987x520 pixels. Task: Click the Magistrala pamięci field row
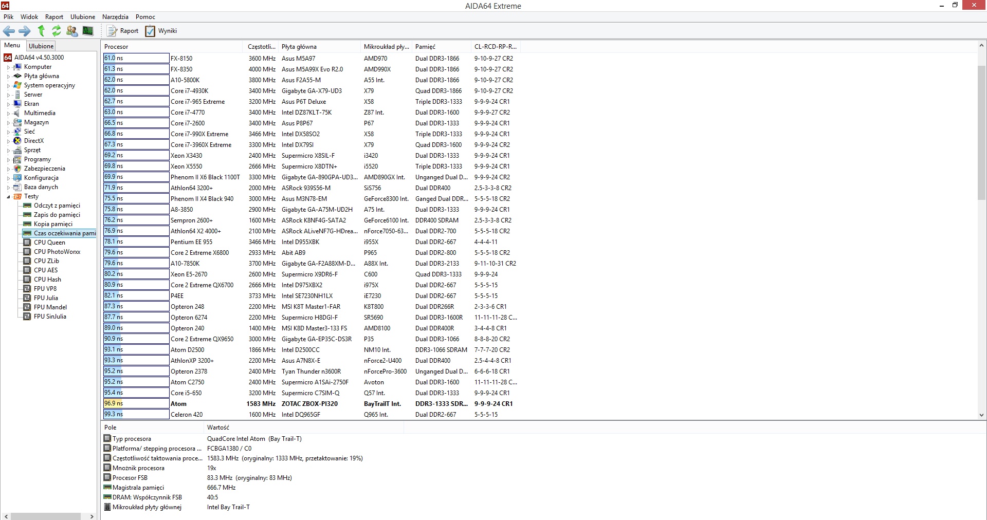(x=253, y=488)
